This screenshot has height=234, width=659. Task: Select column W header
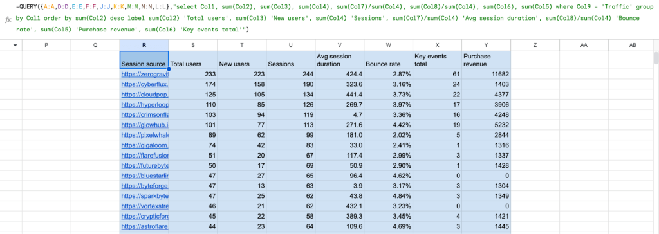pyautogui.click(x=388, y=46)
